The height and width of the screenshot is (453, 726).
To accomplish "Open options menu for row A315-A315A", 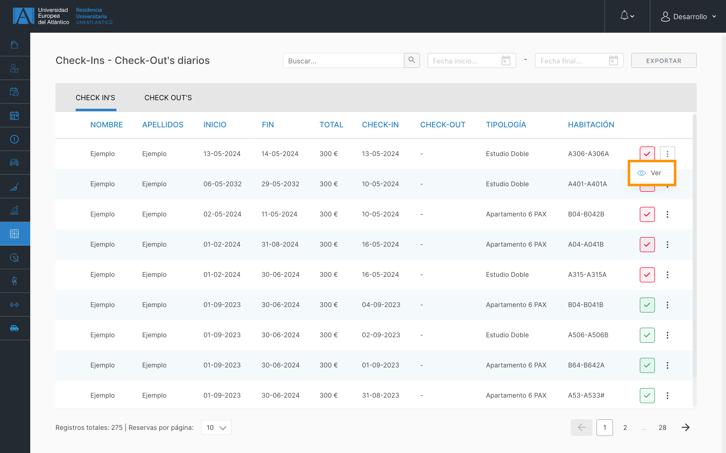I will 668,275.
